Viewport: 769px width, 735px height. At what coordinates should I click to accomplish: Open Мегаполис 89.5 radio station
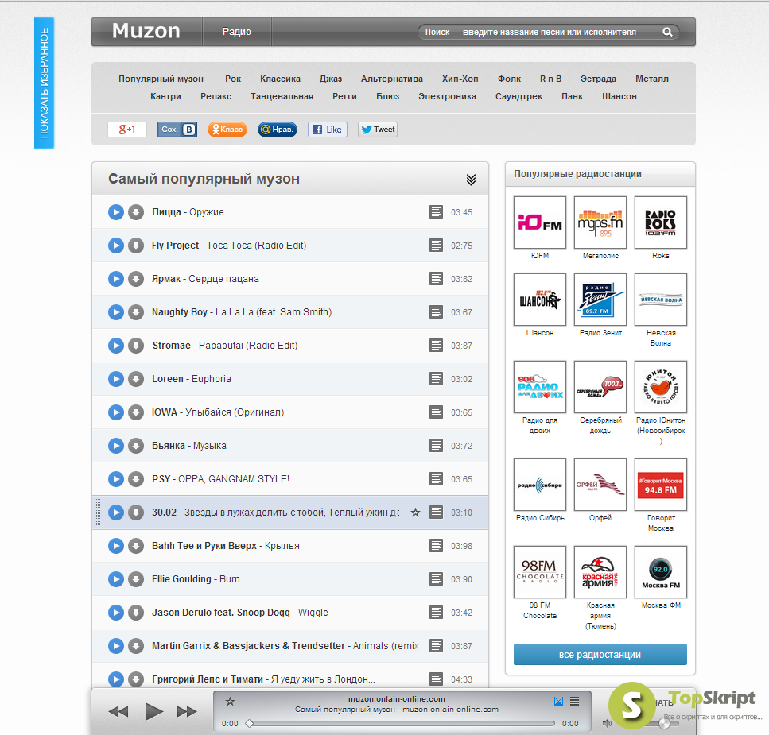click(x=600, y=222)
